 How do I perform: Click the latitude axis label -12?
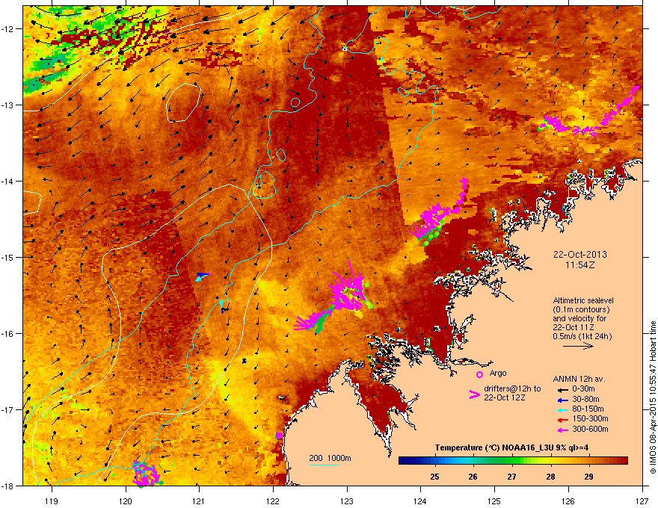coord(7,29)
